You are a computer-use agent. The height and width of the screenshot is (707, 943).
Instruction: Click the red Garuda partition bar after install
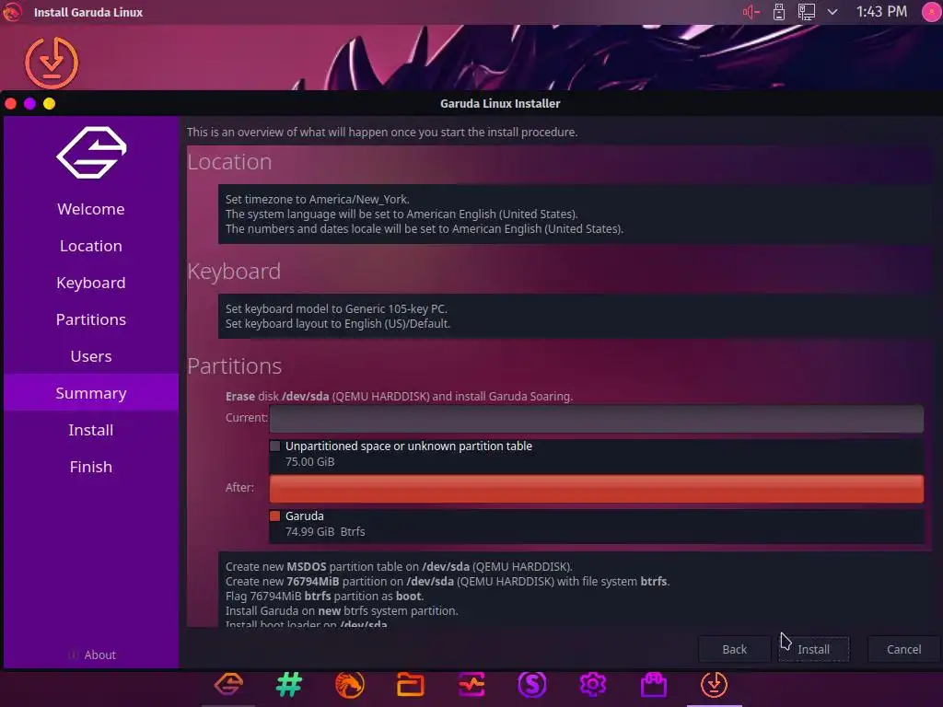(596, 488)
